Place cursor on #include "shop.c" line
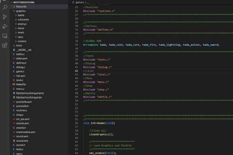This screenshot has height=155, width=233. tap(96, 89)
